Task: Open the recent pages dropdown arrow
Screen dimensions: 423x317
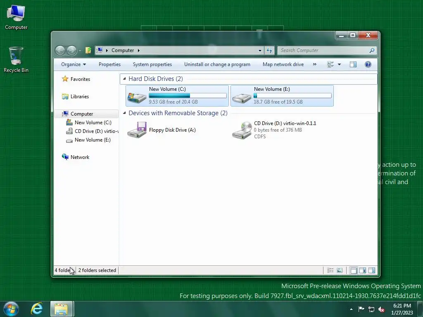Action: coord(80,50)
